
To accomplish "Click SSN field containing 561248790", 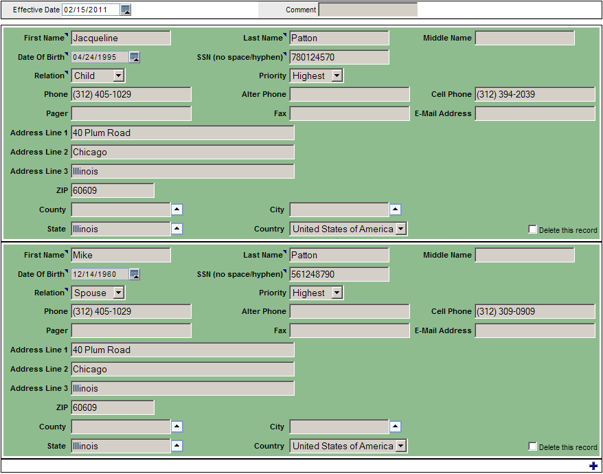I will pyautogui.click(x=339, y=274).
